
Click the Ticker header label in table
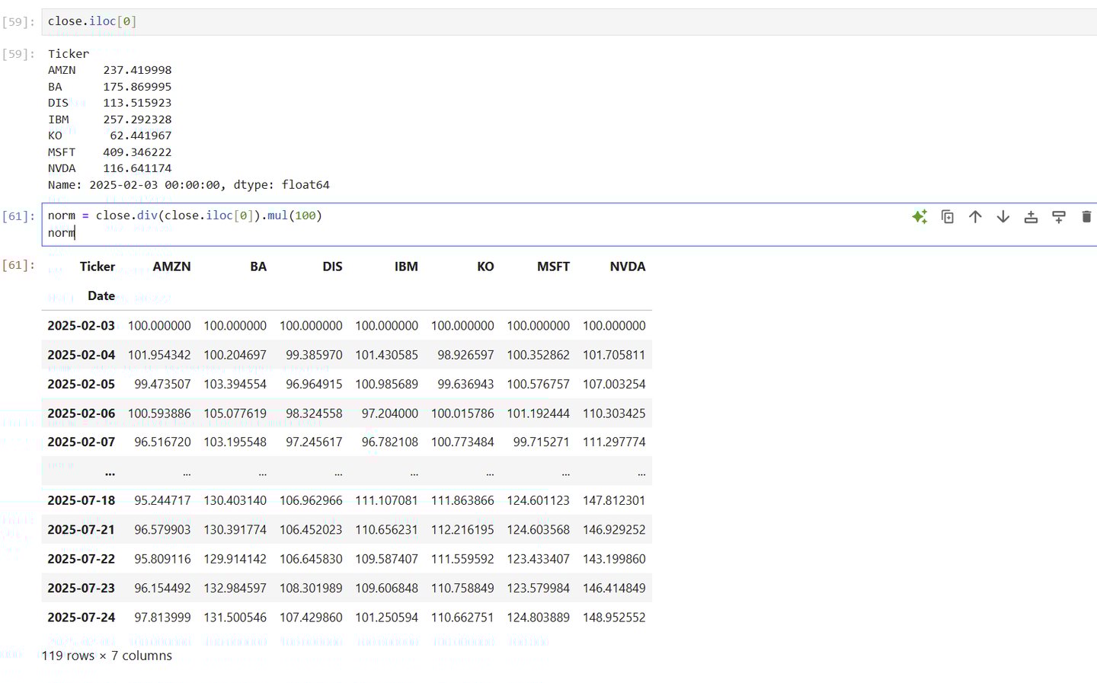[x=98, y=266]
